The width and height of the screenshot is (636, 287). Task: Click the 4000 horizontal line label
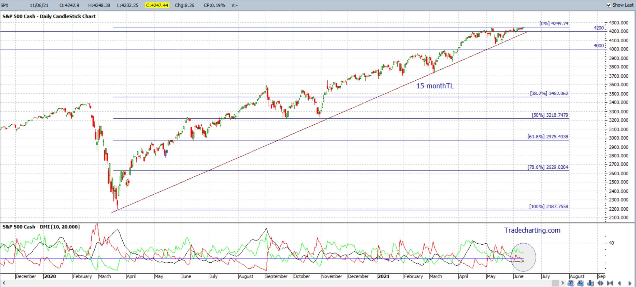coord(599,45)
